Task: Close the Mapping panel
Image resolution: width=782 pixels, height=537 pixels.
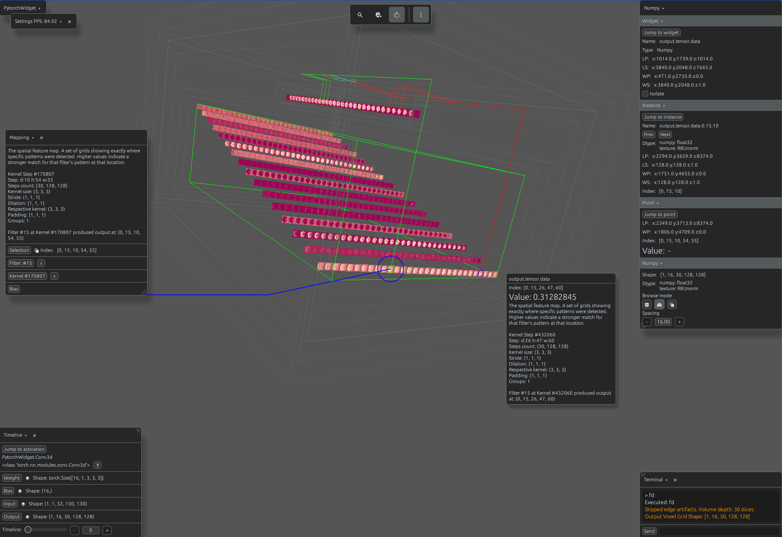Action: pos(42,138)
